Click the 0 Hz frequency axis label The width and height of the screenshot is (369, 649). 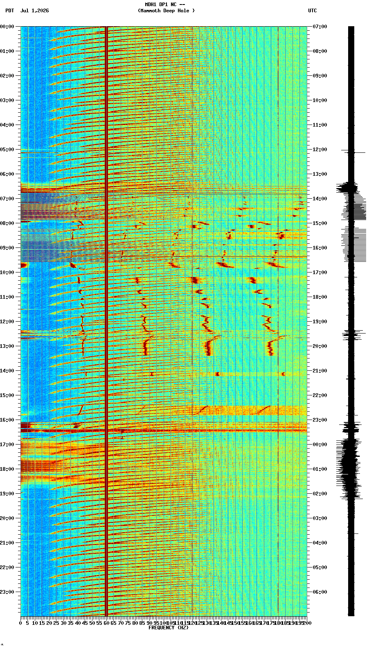(20, 623)
